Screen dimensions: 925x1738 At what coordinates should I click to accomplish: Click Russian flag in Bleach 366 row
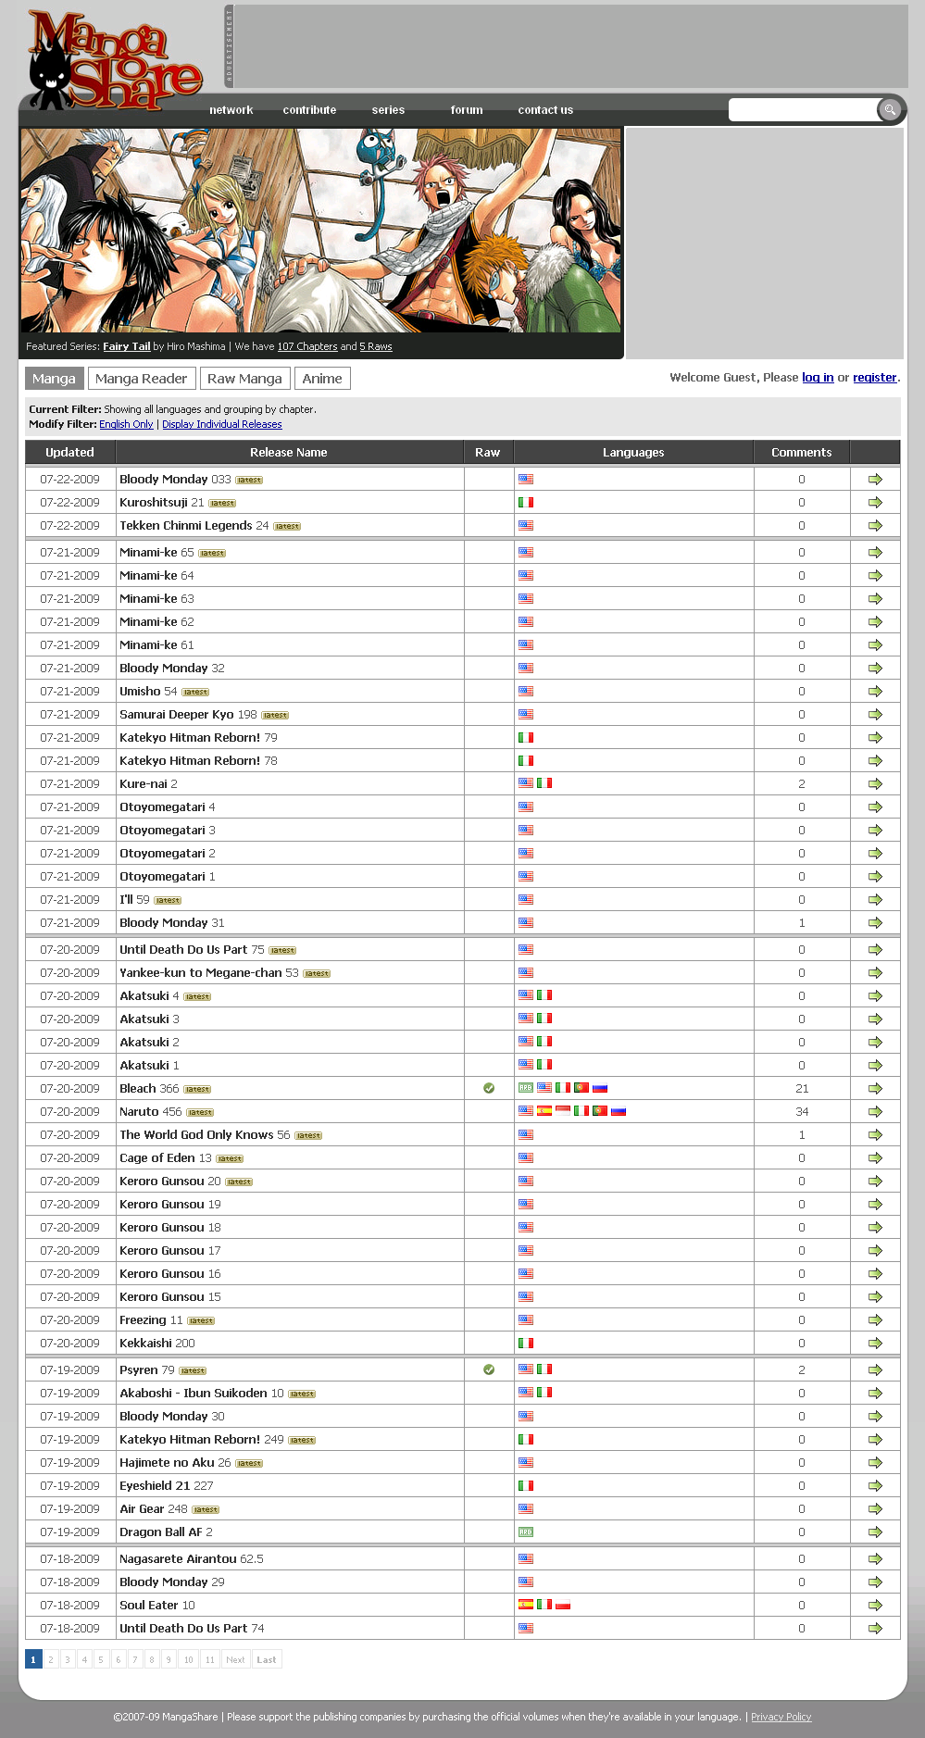[600, 1088]
